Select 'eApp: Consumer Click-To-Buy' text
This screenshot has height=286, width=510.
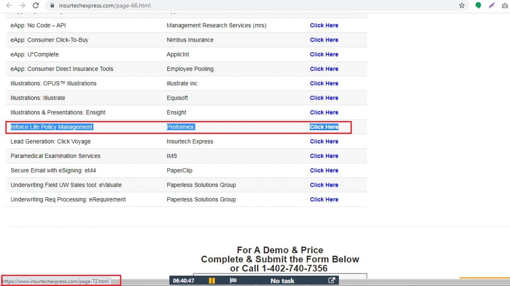(x=49, y=40)
